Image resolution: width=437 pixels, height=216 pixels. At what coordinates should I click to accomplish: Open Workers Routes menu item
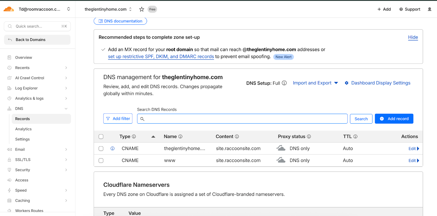[x=29, y=211]
